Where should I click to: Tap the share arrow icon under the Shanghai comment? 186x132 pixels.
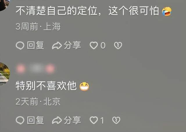57,45
